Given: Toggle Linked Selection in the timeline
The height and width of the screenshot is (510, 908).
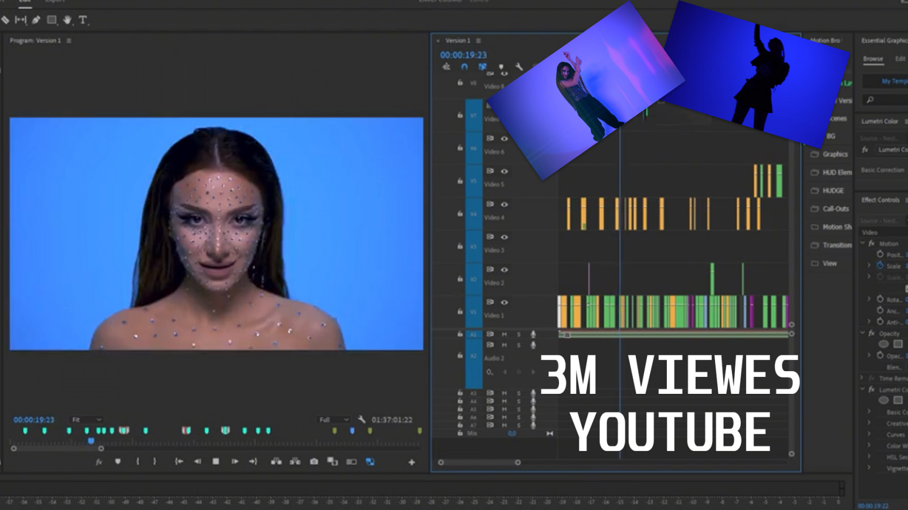Looking at the screenshot, I should (482, 67).
